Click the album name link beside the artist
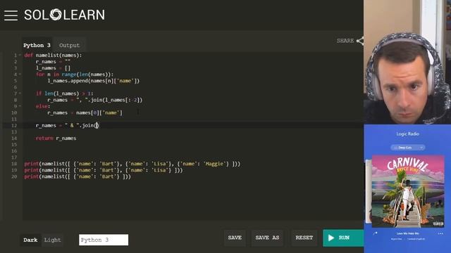 [416, 239]
